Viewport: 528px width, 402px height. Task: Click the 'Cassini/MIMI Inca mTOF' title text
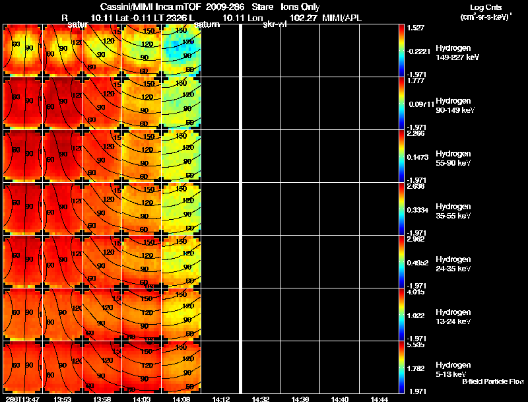click(150, 7)
